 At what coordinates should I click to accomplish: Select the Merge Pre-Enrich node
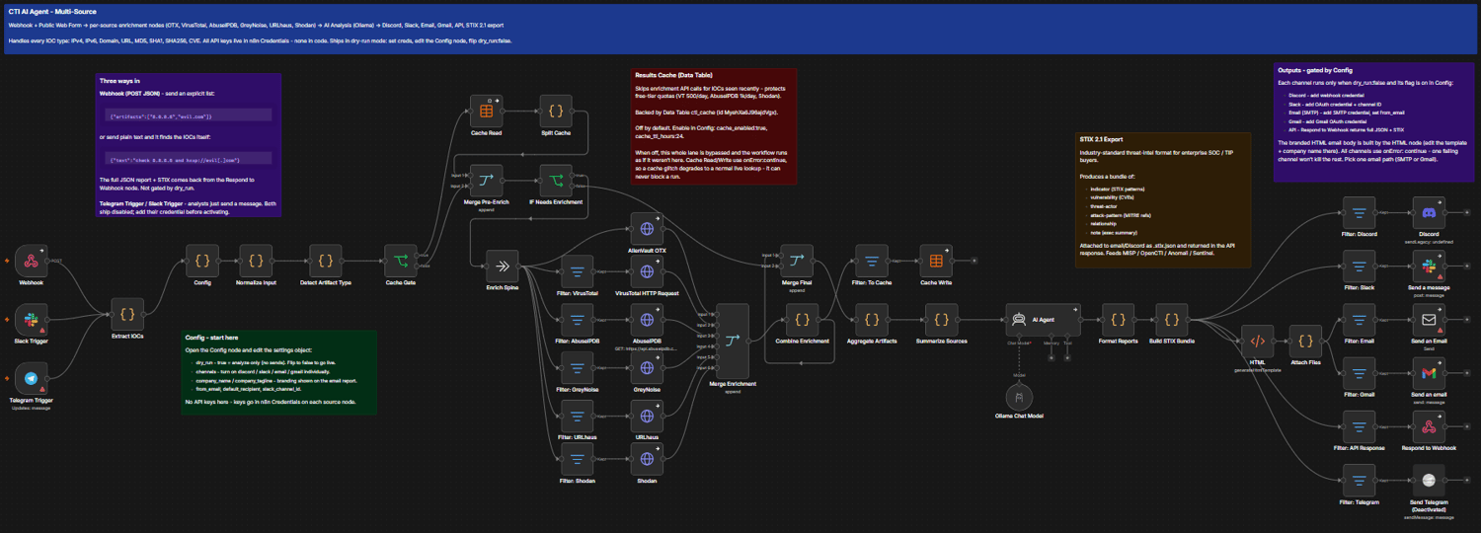click(486, 181)
